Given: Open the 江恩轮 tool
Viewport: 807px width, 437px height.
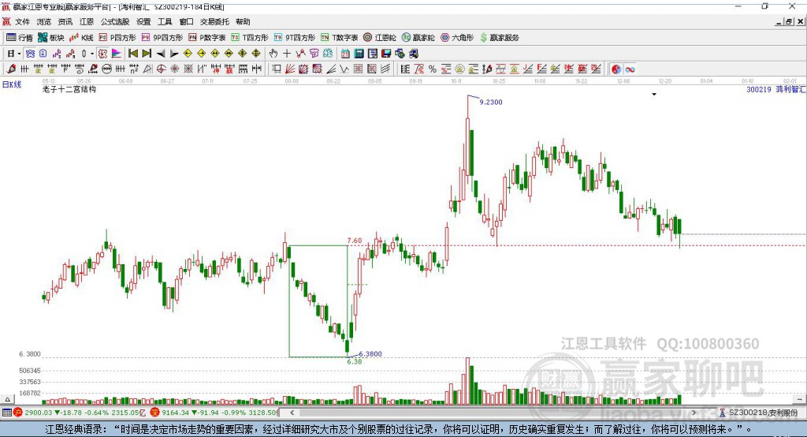Looking at the screenshot, I should [x=380, y=38].
